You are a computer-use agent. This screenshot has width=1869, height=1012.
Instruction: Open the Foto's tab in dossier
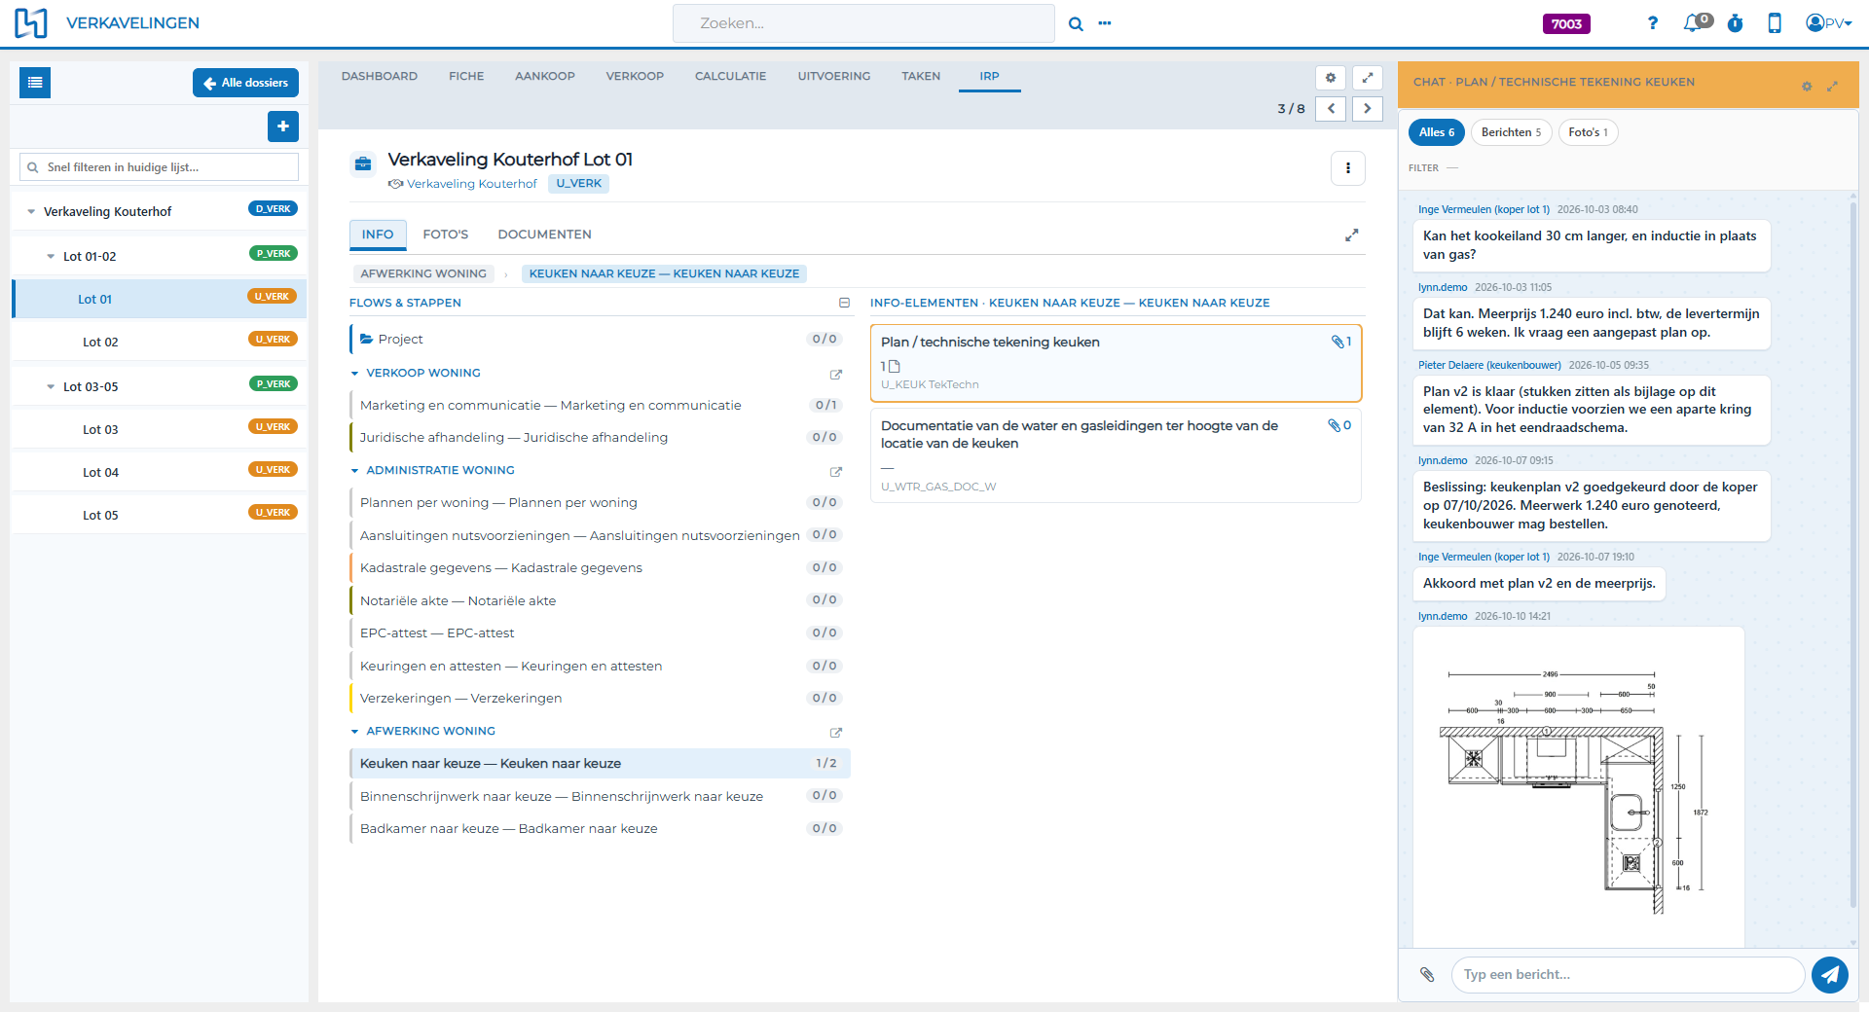click(x=445, y=235)
